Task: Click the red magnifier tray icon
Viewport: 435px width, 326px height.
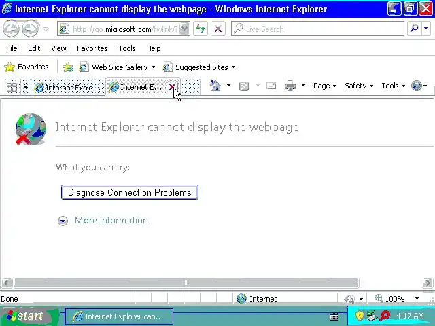Action: tap(385, 315)
